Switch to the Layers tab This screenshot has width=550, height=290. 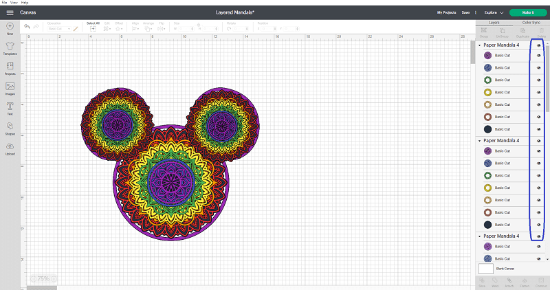tap(494, 23)
